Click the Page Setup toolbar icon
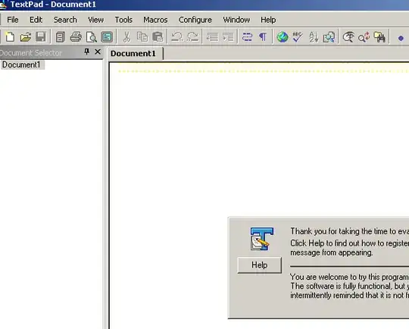409x329 pixels. (107, 37)
